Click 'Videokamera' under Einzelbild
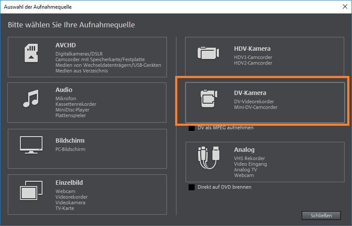Screen dimensions: 352x226 (70, 203)
